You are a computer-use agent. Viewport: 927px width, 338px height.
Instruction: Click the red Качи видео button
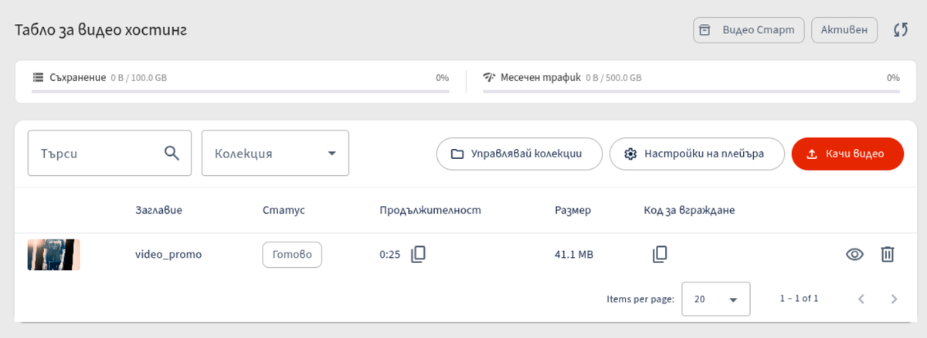pos(847,154)
